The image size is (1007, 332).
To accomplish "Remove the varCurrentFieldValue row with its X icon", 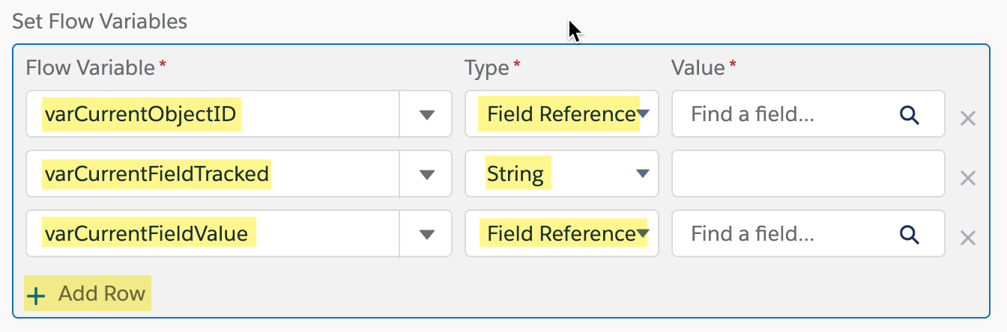I will tap(967, 238).
